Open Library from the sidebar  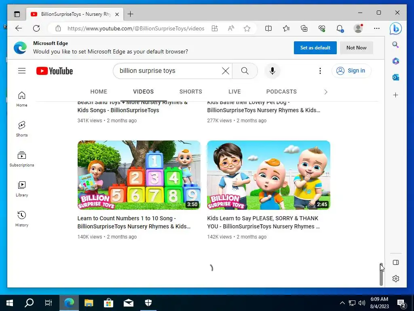(x=22, y=189)
